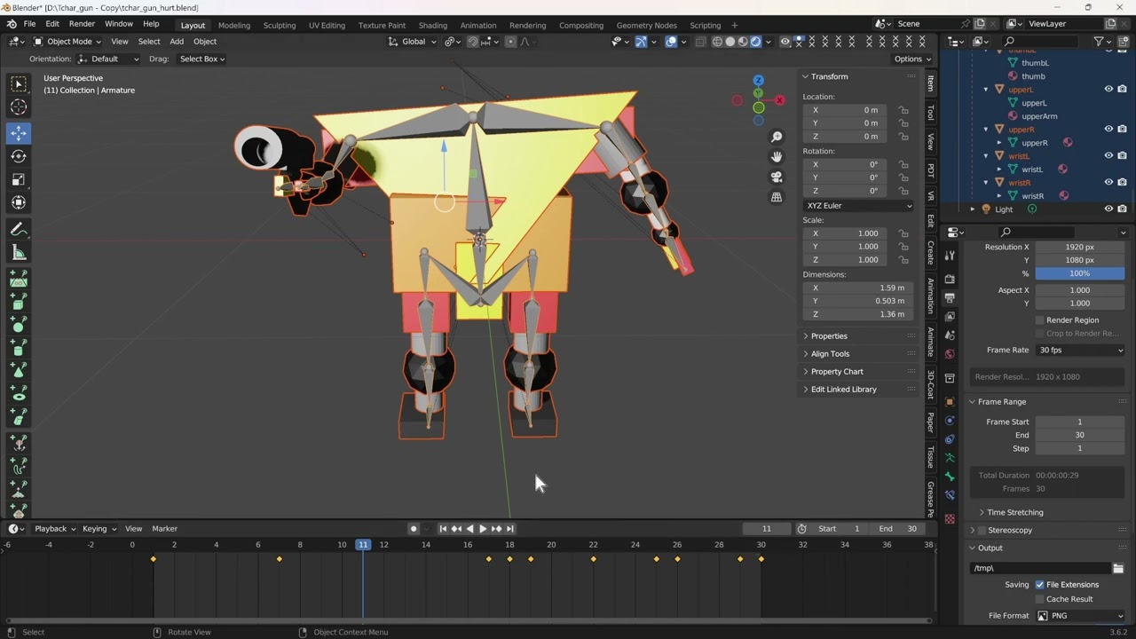Browse output folder icon next to /tmp\
The image size is (1136, 639).
click(x=1118, y=568)
